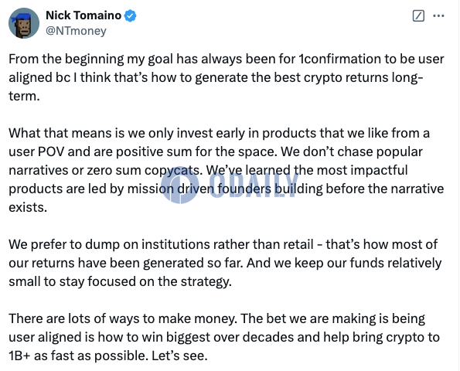The height and width of the screenshot is (371, 460).
Task: Click the paragraph starting 'We prefer to dump'
Action: pyautogui.click(x=225, y=263)
